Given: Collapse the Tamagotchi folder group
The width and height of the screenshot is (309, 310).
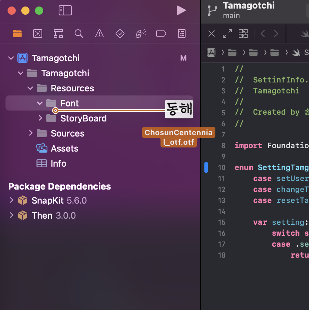Looking at the screenshot, I should [21, 73].
